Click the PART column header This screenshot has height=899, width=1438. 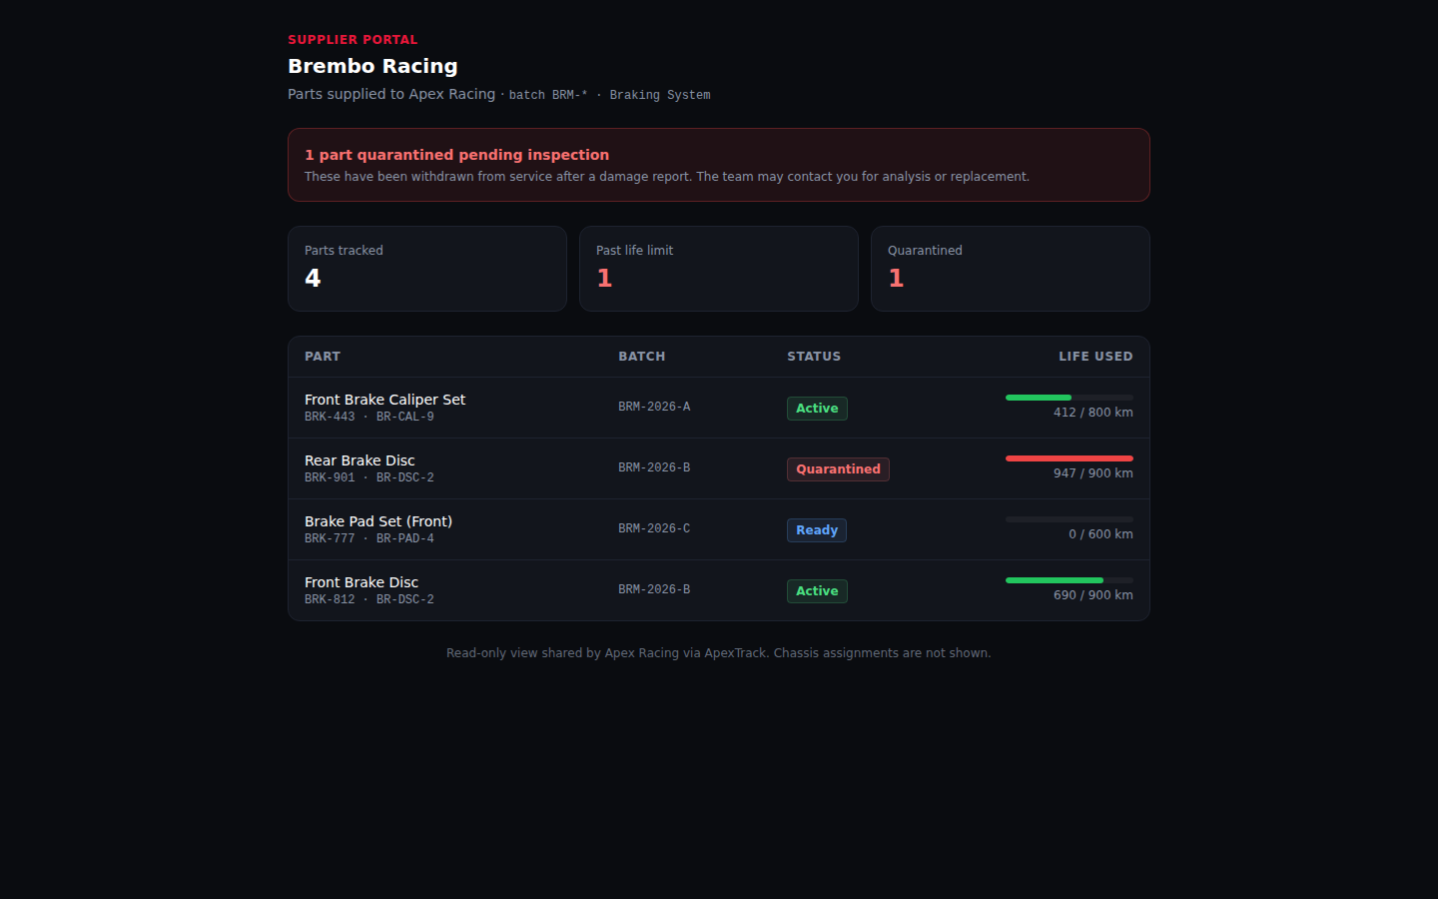[x=323, y=357]
